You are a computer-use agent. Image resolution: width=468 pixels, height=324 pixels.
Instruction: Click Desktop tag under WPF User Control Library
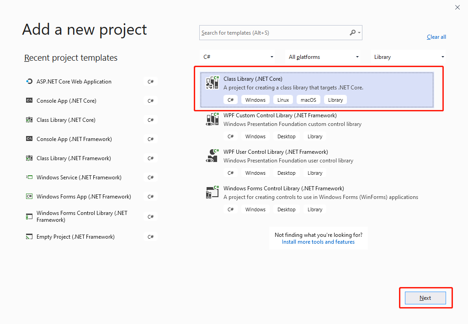click(x=286, y=173)
